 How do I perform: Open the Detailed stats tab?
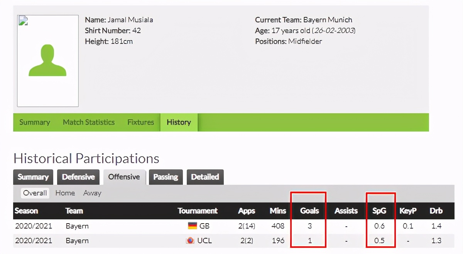pos(205,177)
